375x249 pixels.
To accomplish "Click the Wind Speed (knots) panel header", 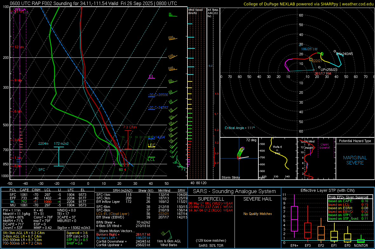I will tap(195, 11).
